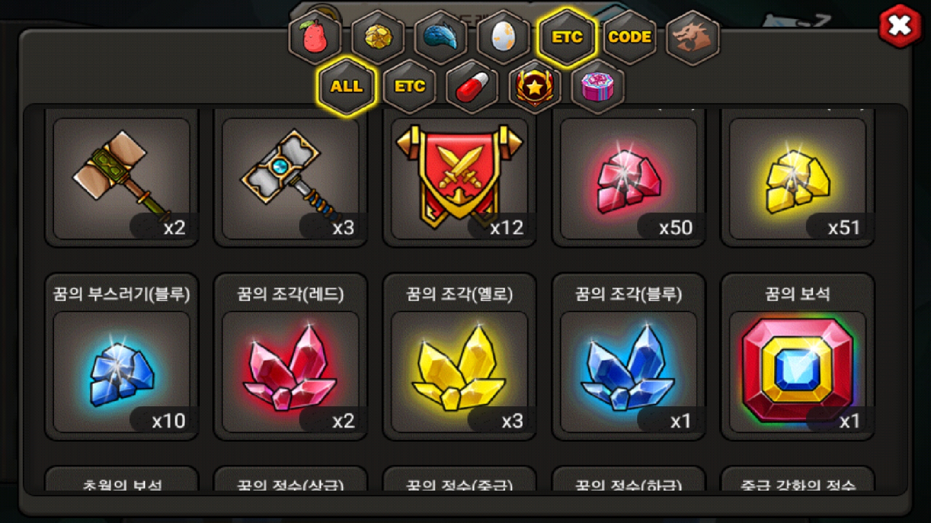The image size is (931, 523).
Task: Open the CODE tab
Action: [629, 37]
